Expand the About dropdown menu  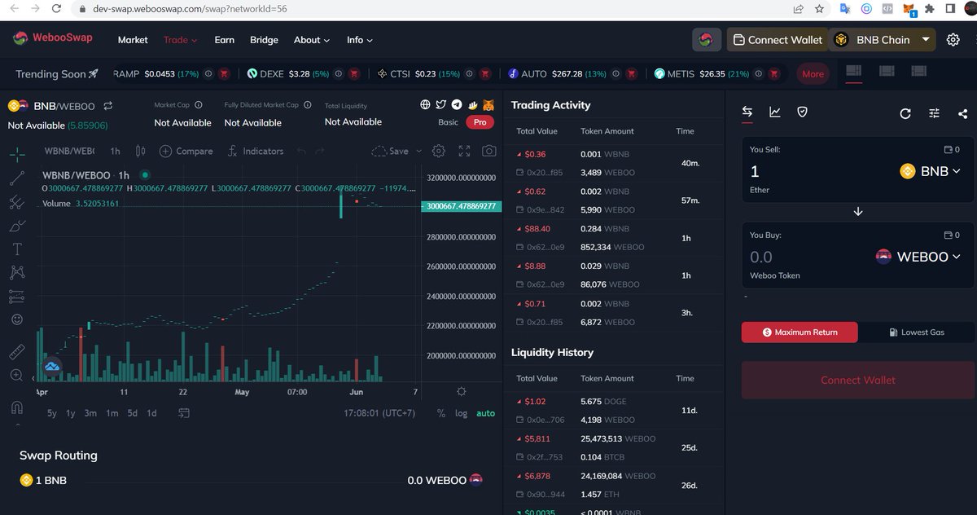[x=312, y=40]
